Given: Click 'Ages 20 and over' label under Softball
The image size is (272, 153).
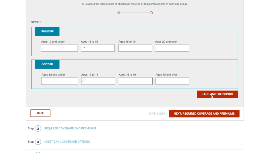Looking at the screenshot, I should click(166, 75).
